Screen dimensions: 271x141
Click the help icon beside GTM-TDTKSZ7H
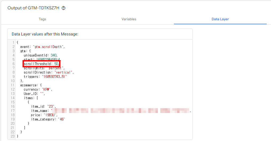(x=63, y=8)
